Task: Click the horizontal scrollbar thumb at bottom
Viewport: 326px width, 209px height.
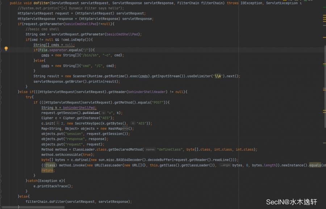Action: coord(33,207)
